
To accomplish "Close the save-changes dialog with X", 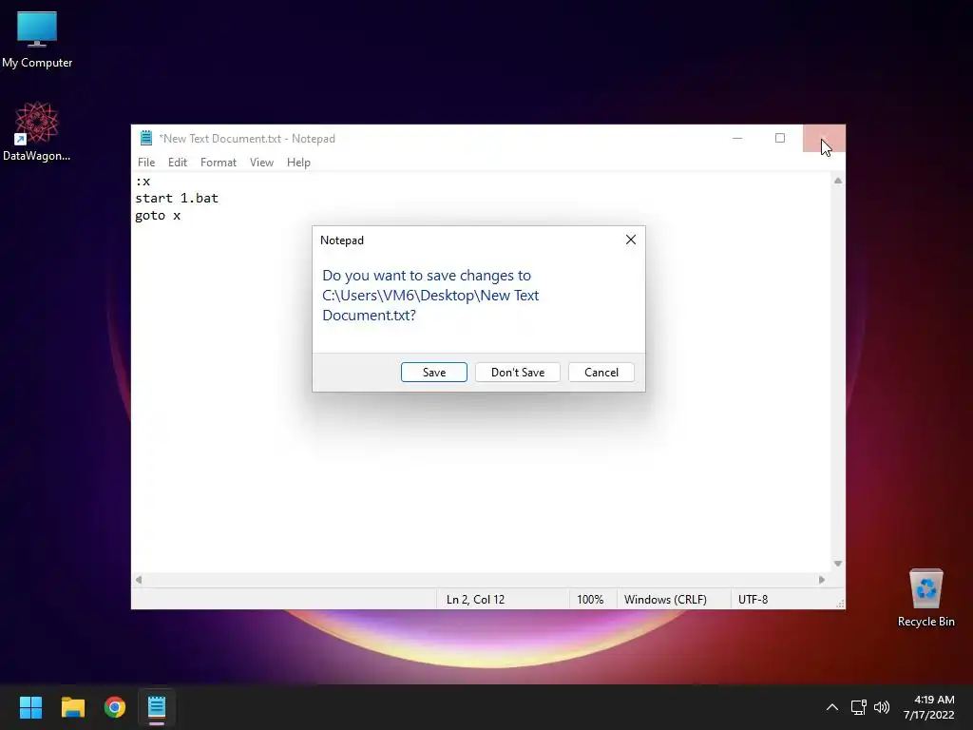I will click(x=631, y=240).
